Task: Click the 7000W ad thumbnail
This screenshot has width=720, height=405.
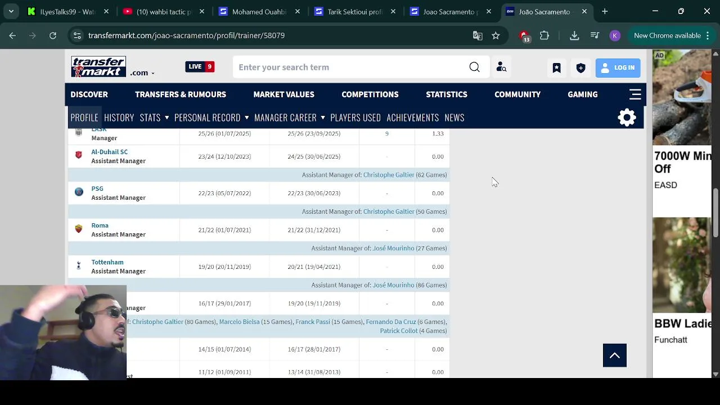Action: (682, 98)
